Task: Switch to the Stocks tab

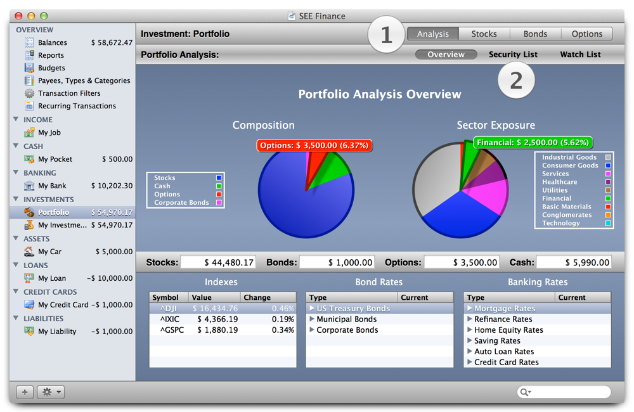Action: 484,34
